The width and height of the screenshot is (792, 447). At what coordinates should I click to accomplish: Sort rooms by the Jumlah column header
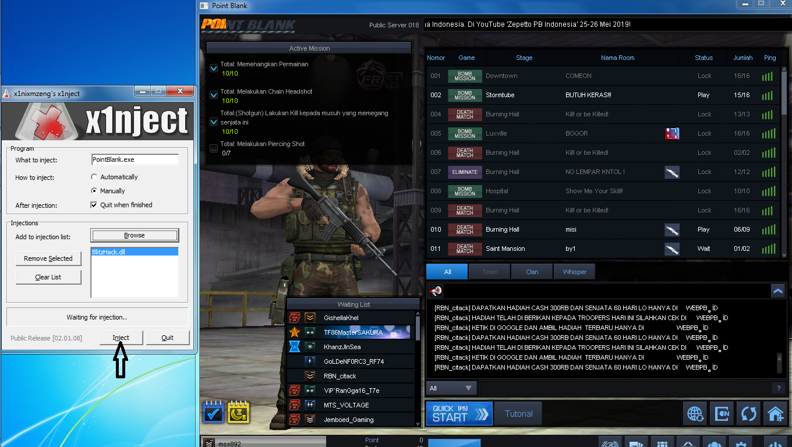click(x=742, y=58)
